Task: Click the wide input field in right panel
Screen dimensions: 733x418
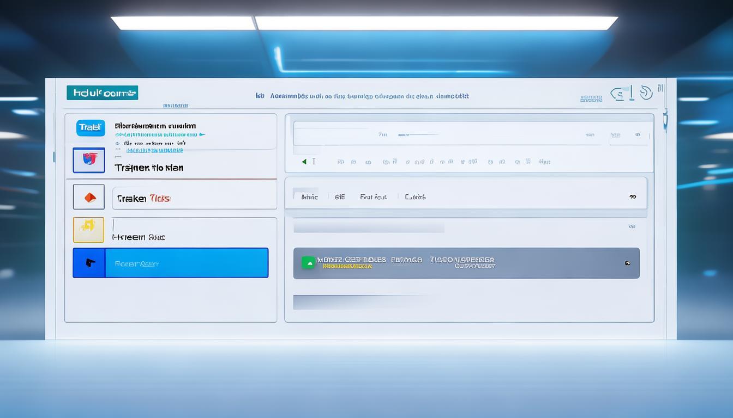Action: [447, 134]
